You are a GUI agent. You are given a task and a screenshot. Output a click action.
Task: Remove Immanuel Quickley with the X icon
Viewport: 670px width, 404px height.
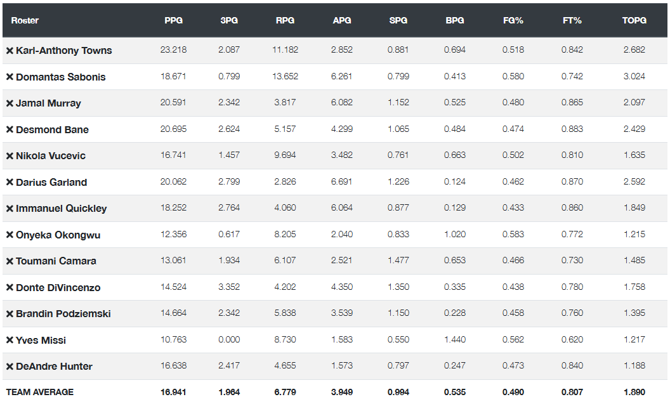(x=10, y=209)
